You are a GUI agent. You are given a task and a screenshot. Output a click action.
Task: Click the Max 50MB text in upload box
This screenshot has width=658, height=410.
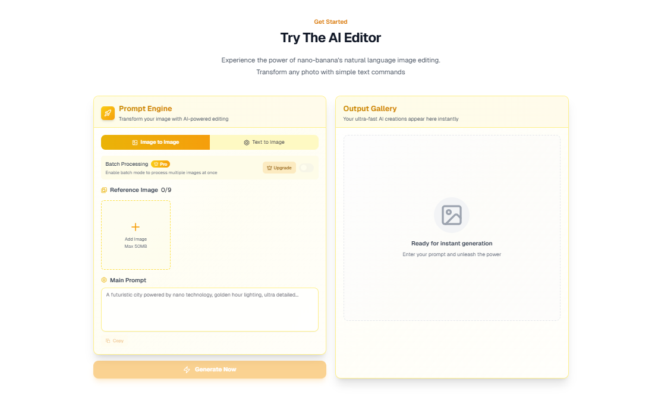(x=136, y=246)
